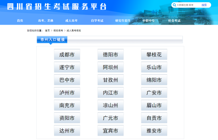Open the 攀枝花 entry button

pos(154,55)
